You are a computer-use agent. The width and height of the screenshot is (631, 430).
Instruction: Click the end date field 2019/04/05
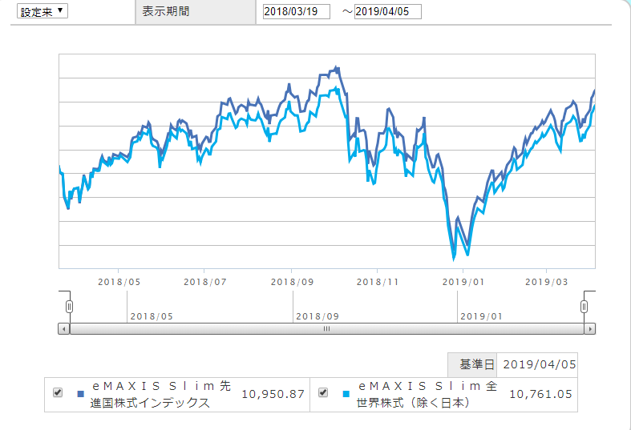coord(387,12)
